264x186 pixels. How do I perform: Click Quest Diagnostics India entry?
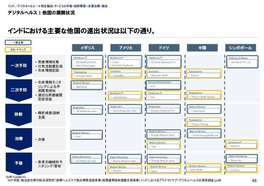click(x=124, y=111)
